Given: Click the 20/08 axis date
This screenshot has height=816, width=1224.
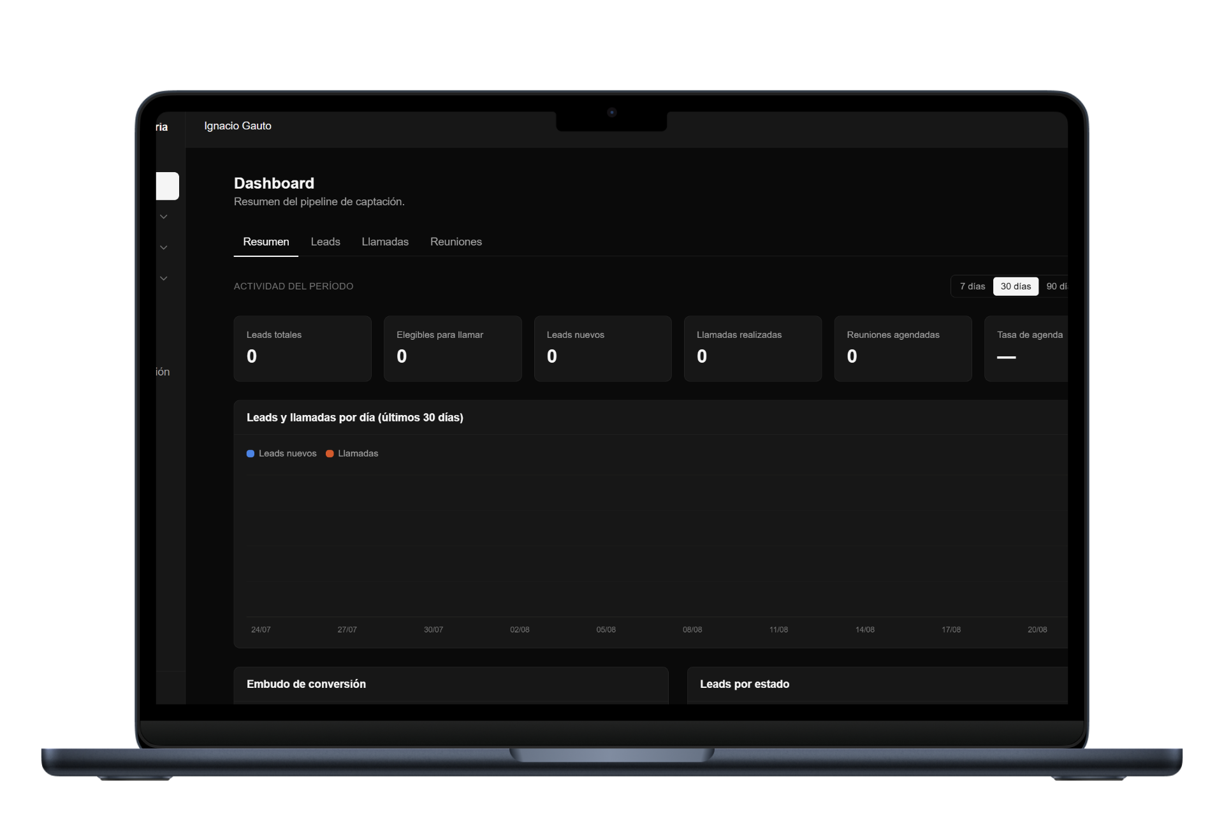Looking at the screenshot, I should pos(1037,630).
